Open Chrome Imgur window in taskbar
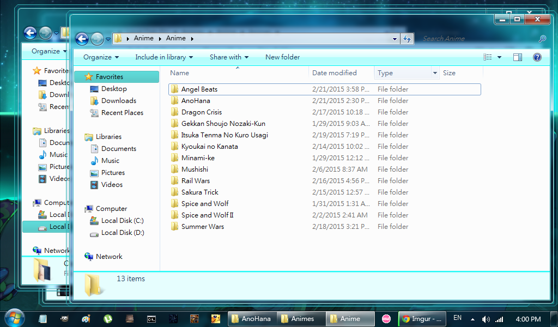 (422, 319)
